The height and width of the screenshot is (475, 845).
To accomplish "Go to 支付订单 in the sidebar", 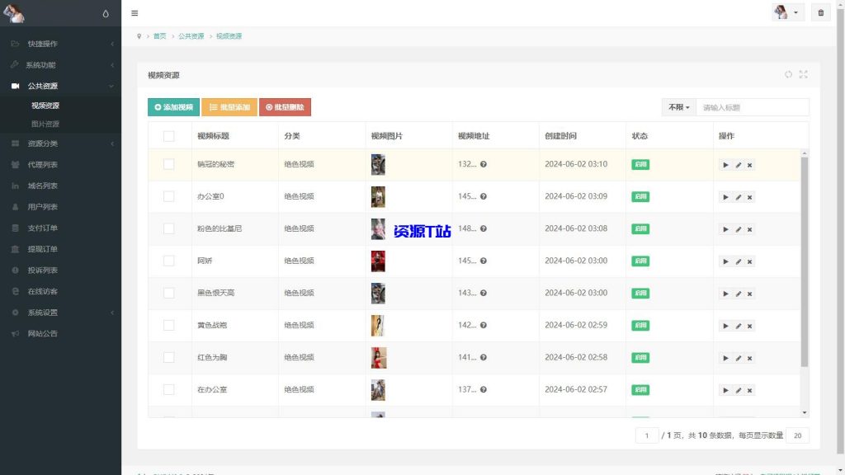I will coord(42,228).
